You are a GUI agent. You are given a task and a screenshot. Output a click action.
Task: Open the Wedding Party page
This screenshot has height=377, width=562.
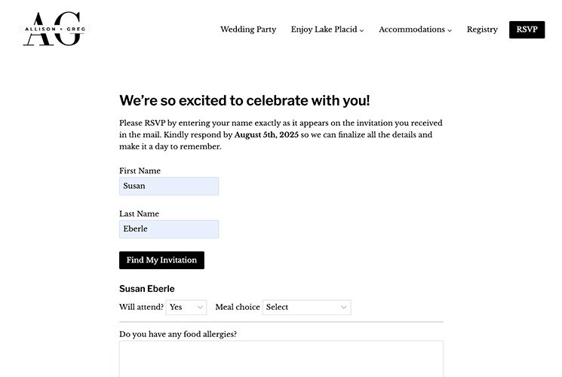coord(248,29)
